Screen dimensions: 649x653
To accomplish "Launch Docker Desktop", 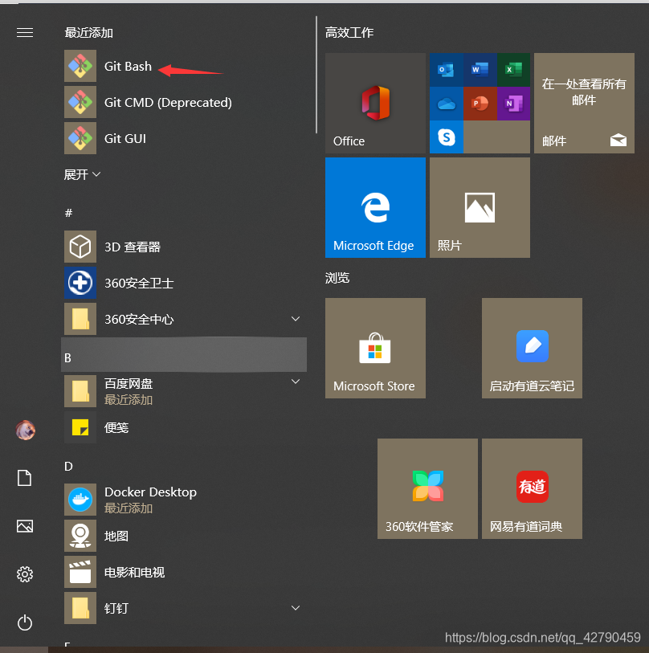I will 186,500.
